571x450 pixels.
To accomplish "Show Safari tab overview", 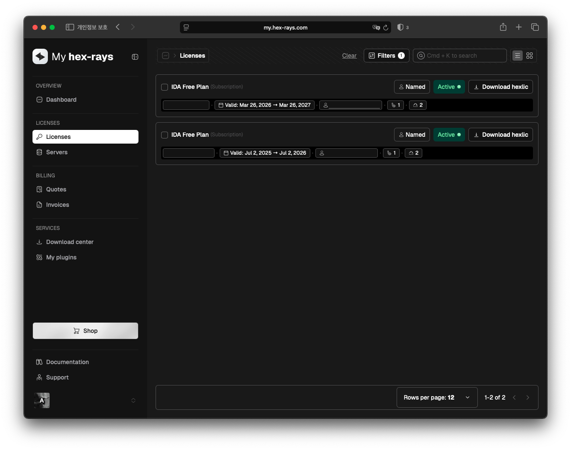I will 535,27.
